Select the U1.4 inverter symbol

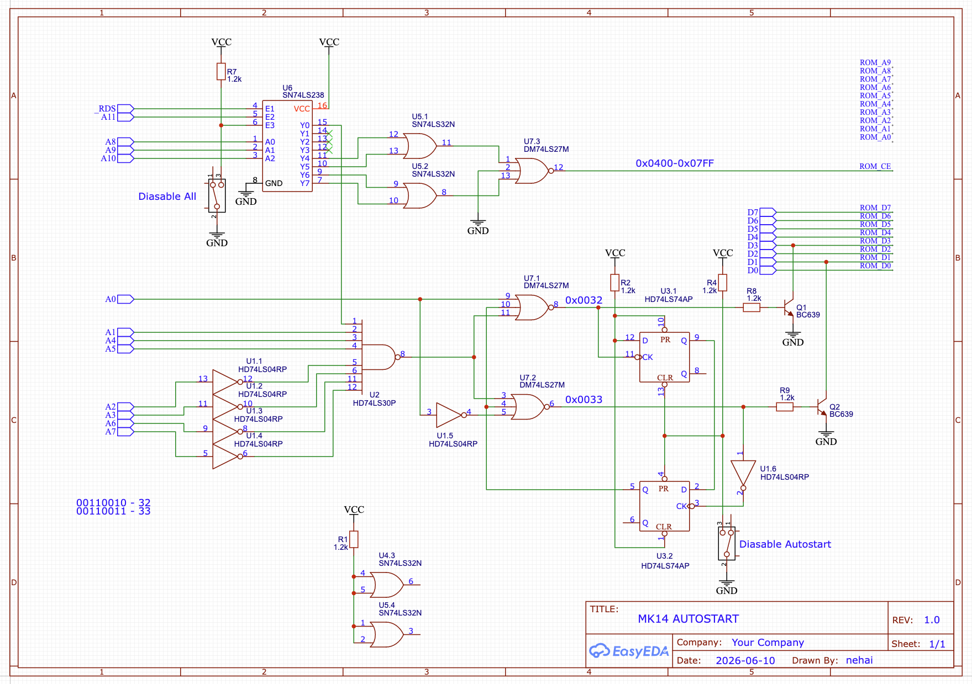point(227,457)
